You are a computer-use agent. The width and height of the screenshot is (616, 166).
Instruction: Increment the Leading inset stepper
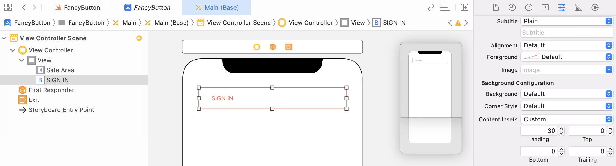coord(561,129)
